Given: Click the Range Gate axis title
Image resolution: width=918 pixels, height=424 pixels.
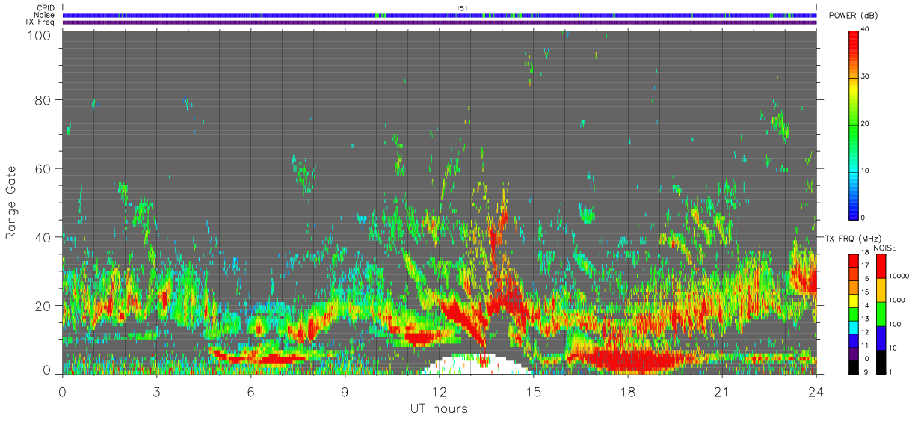Looking at the screenshot, I should pyautogui.click(x=12, y=203).
